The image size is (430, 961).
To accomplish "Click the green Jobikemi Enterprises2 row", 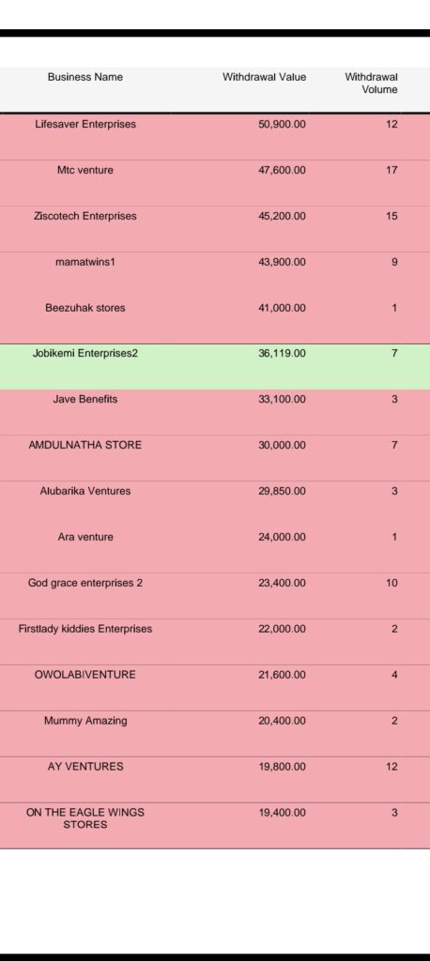I will click(x=215, y=367).
